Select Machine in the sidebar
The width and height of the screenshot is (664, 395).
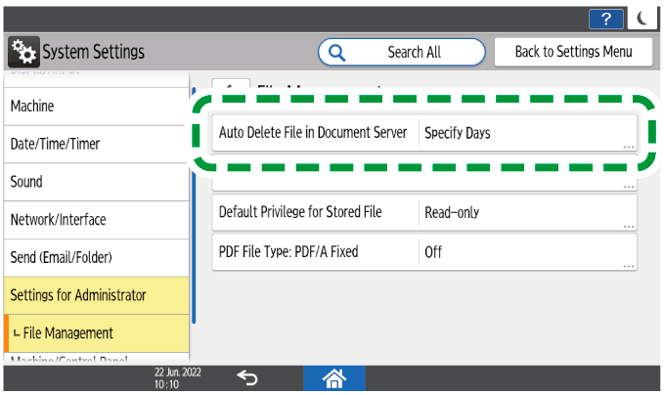click(x=95, y=106)
